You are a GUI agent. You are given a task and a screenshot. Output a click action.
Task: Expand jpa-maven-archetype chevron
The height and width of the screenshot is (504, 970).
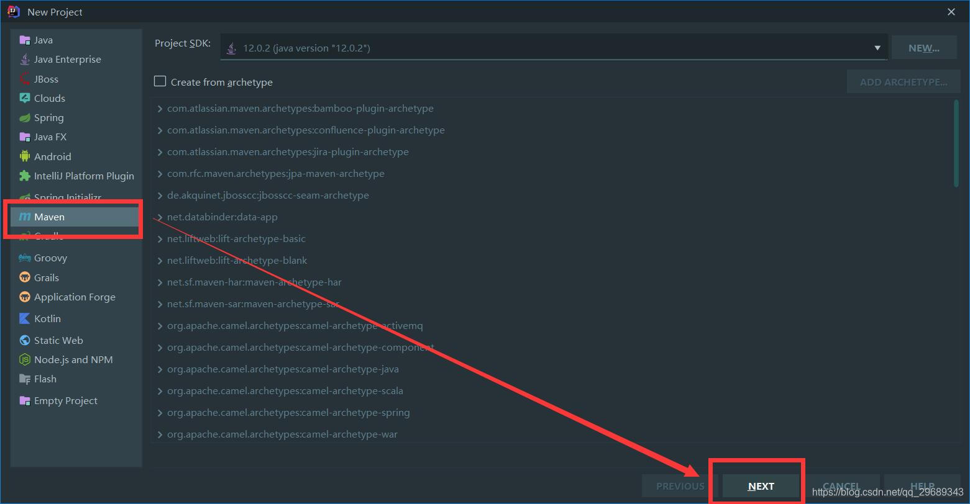(x=160, y=174)
